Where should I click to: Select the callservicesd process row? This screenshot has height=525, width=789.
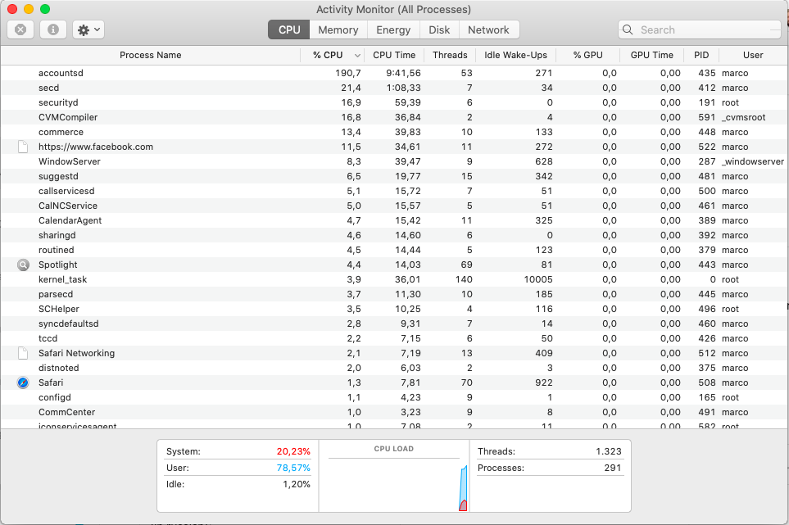[394, 191]
